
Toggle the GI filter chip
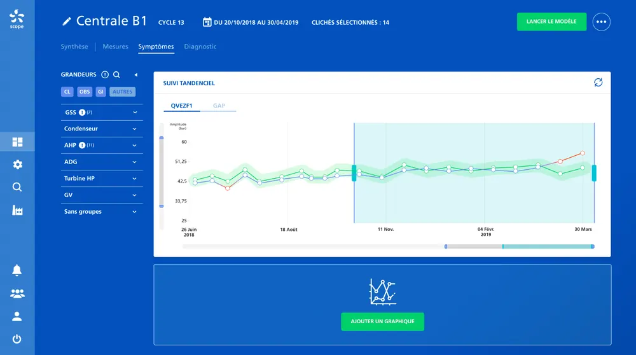click(100, 92)
